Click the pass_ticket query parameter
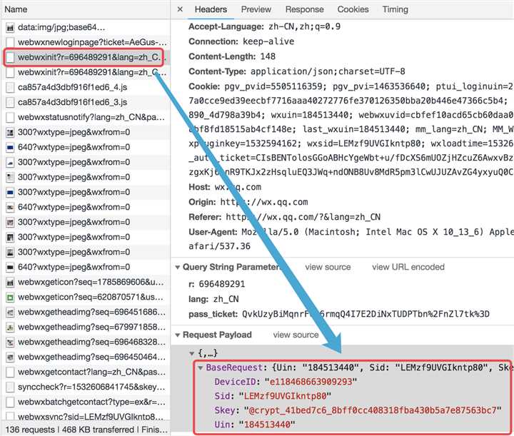 tap(339, 315)
